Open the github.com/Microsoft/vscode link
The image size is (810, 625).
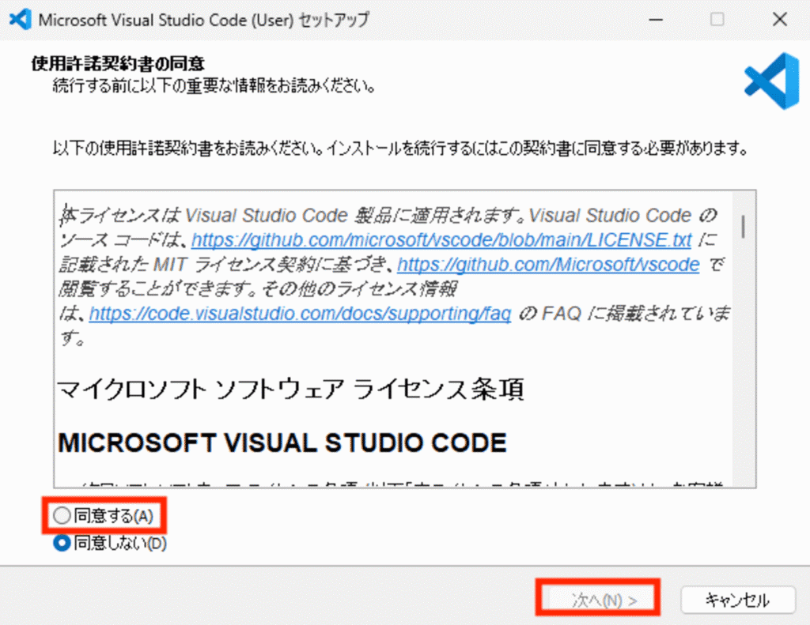tap(548, 264)
